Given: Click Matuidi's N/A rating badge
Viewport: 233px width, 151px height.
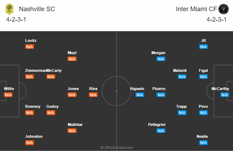Looking at the screenshot, I should 182,77.
